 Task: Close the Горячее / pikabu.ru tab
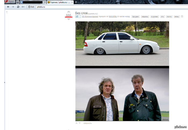[72, 2]
